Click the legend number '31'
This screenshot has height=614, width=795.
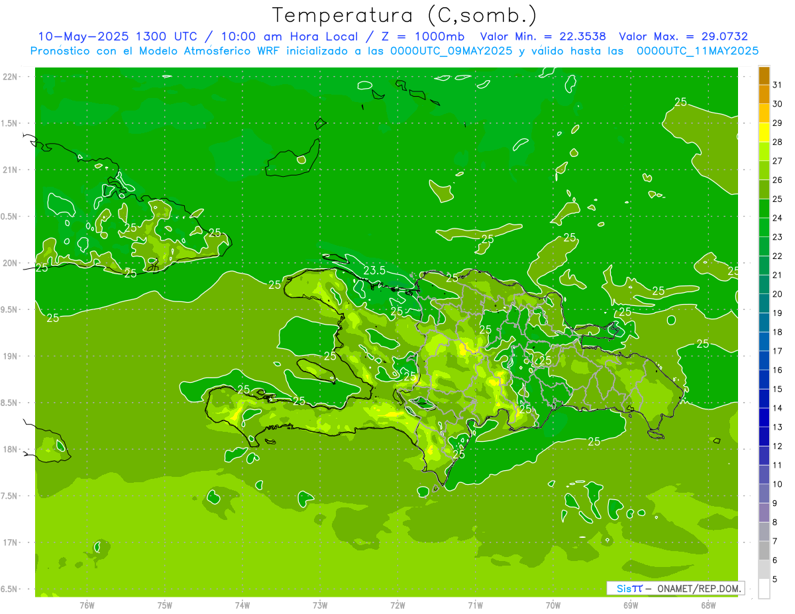click(x=777, y=85)
